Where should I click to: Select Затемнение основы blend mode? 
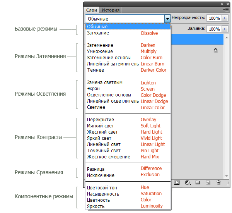pyautogui.click(x=128, y=58)
